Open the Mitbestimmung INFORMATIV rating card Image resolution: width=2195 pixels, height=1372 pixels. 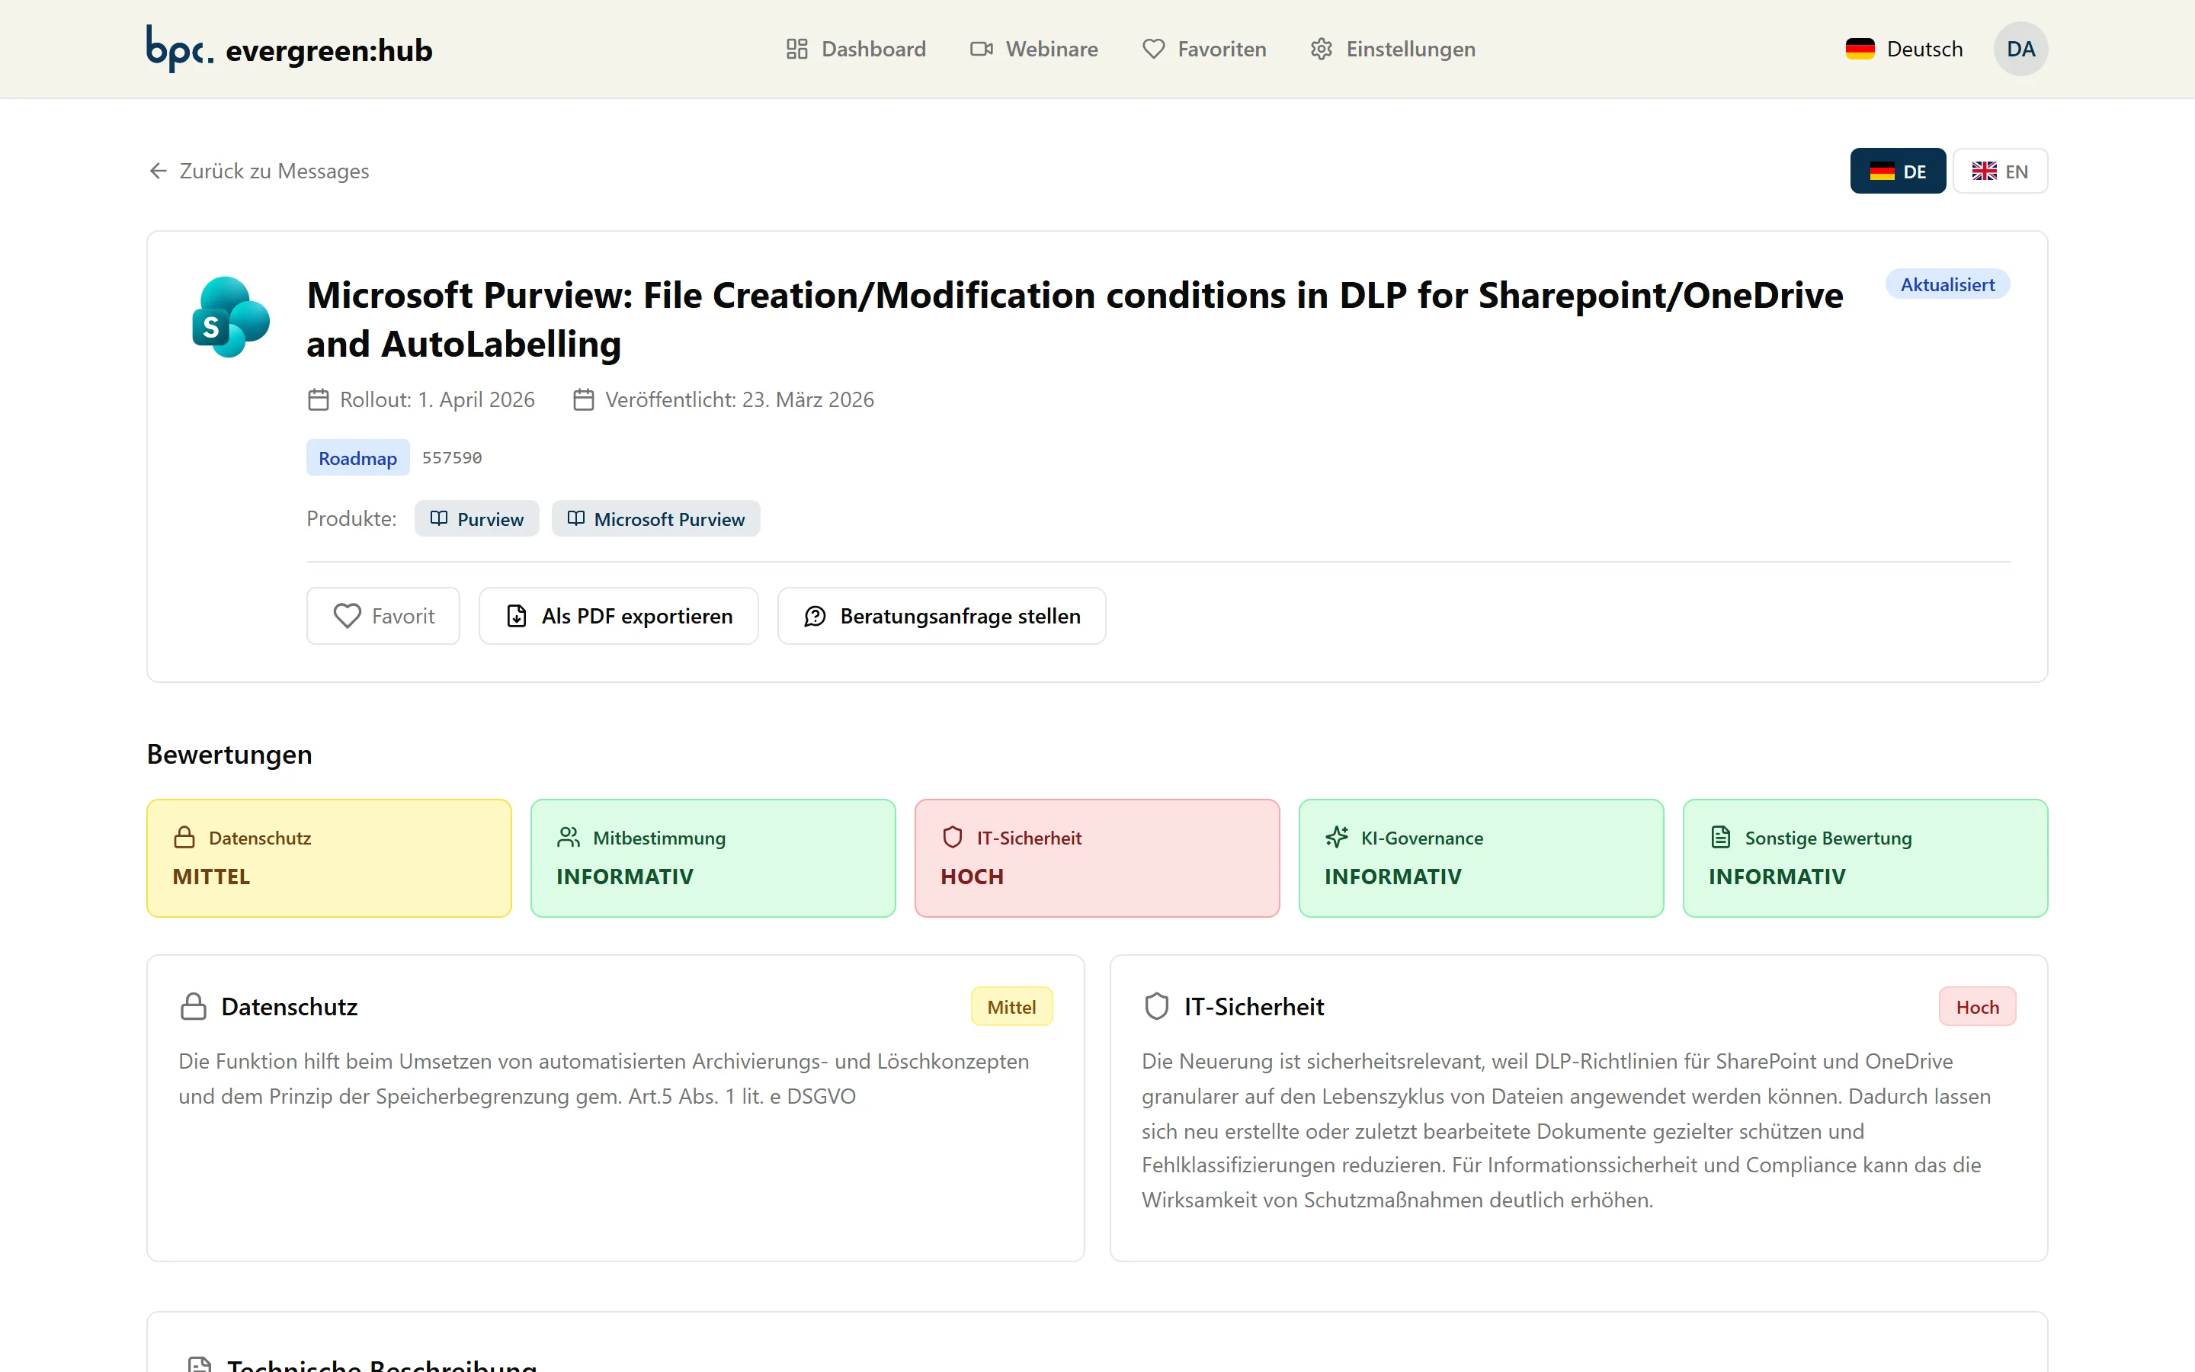pyautogui.click(x=713, y=857)
